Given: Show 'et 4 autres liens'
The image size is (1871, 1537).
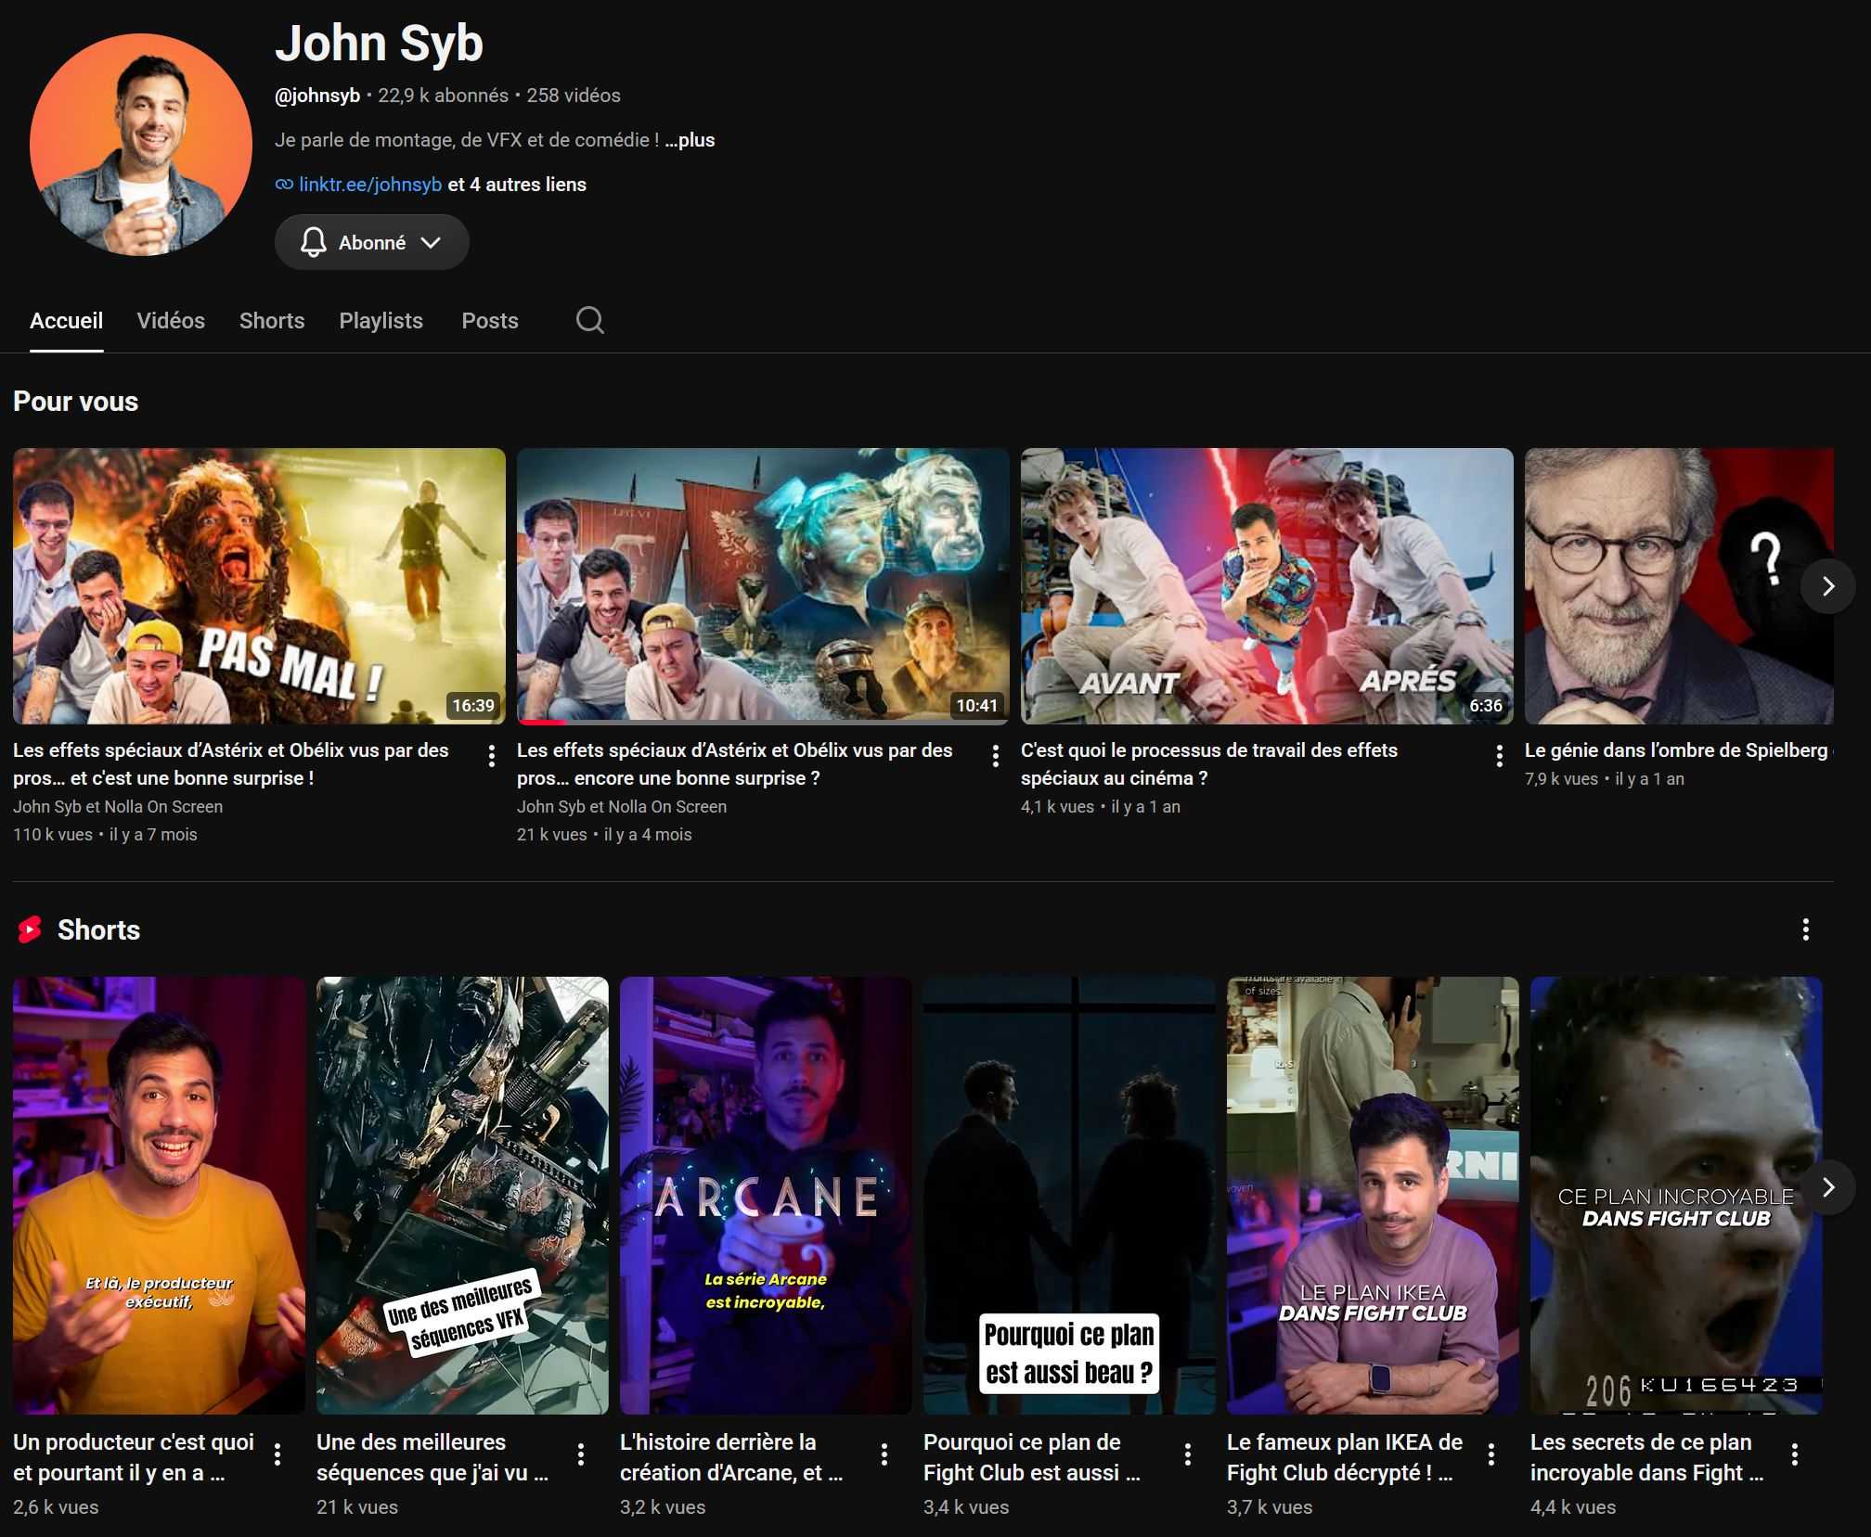Looking at the screenshot, I should click(x=517, y=185).
